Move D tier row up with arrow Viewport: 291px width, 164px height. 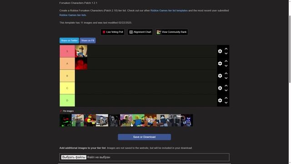[226, 98]
